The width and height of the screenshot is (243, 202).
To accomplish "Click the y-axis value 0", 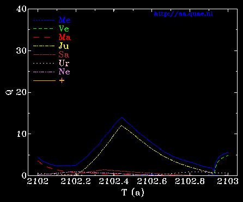I will pos(24,175).
